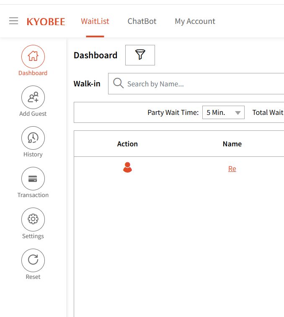Go to My Account tab

pos(195,21)
